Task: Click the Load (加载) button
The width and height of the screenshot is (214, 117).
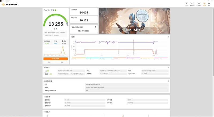Action: [49, 62]
